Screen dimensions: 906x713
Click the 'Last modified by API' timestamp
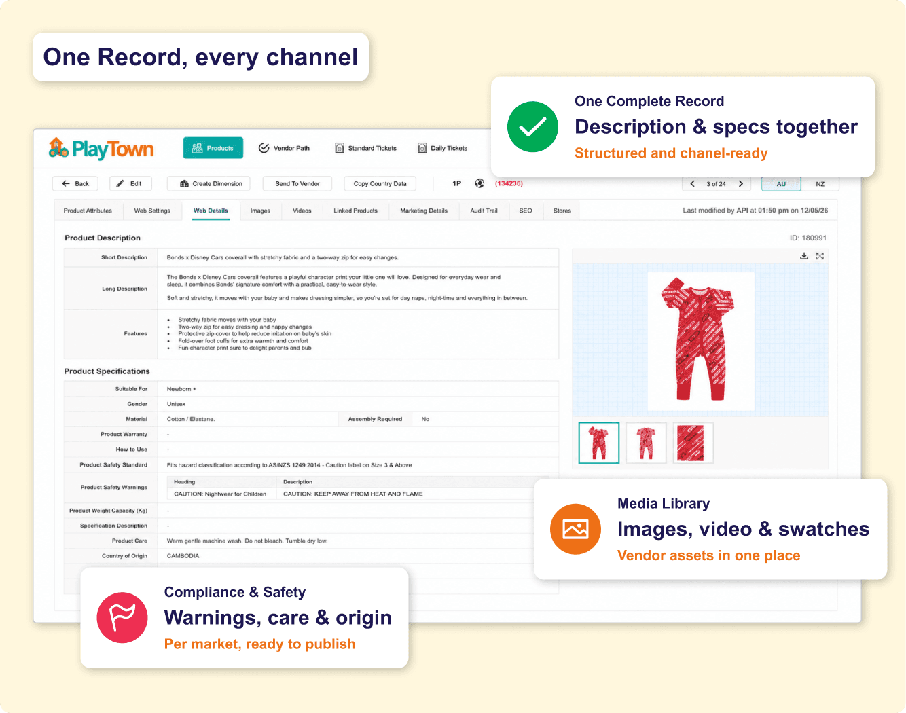coord(755,211)
